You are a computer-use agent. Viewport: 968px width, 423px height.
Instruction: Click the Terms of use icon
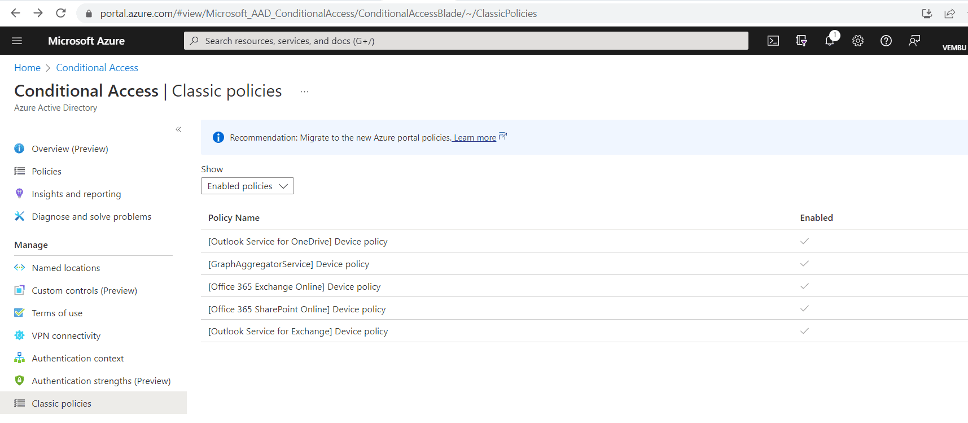19,313
